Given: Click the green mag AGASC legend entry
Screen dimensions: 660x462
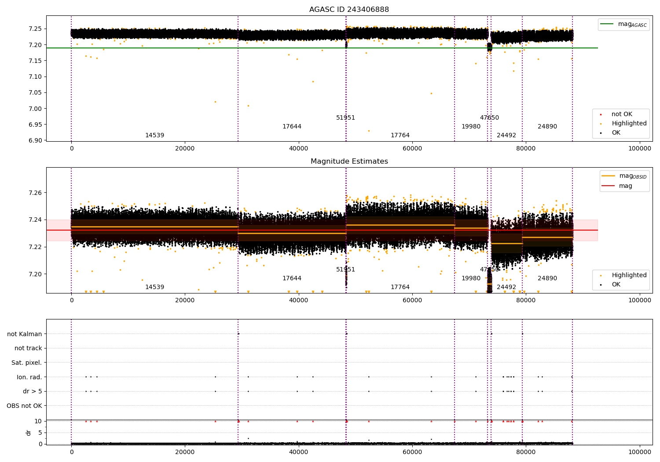Looking at the screenshot, I should tap(623, 25).
